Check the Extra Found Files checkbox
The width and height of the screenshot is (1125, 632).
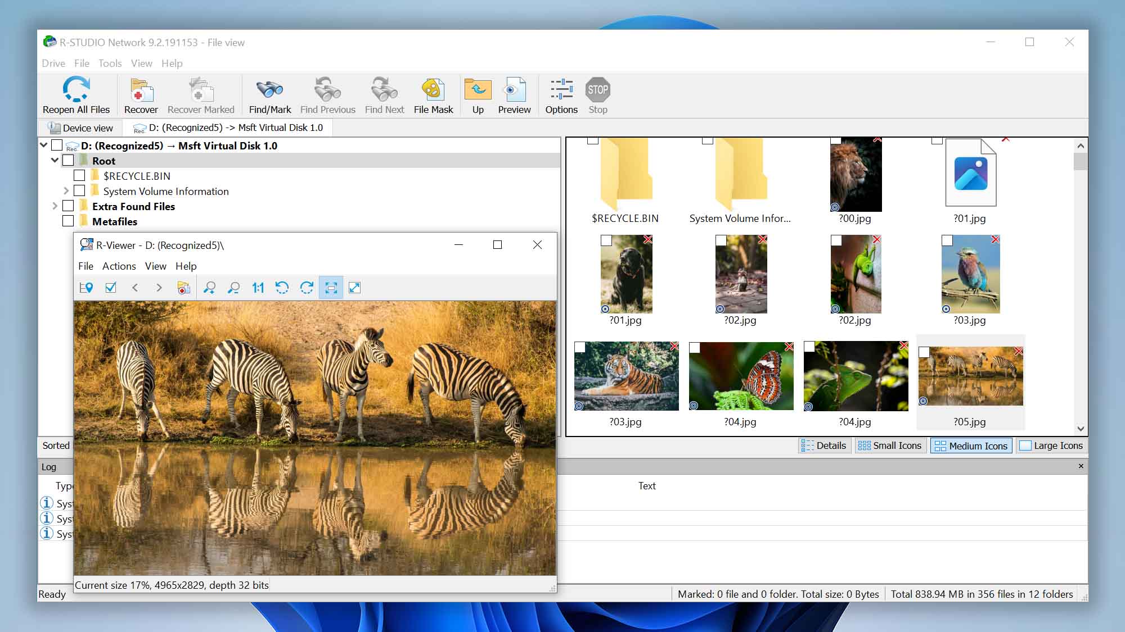click(68, 206)
